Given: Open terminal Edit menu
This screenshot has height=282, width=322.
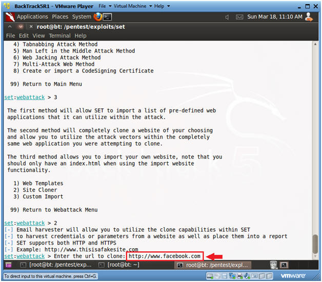Looking at the screenshot, I should click(24, 36).
